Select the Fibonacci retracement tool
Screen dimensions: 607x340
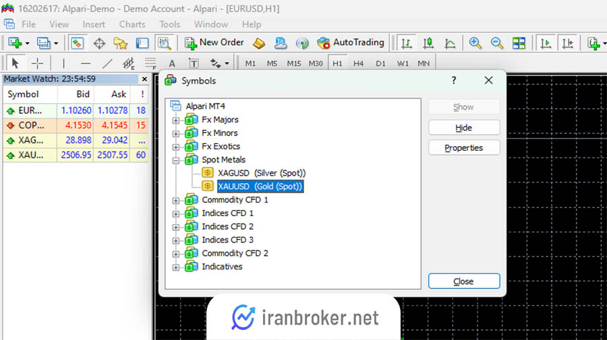pos(150,63)
